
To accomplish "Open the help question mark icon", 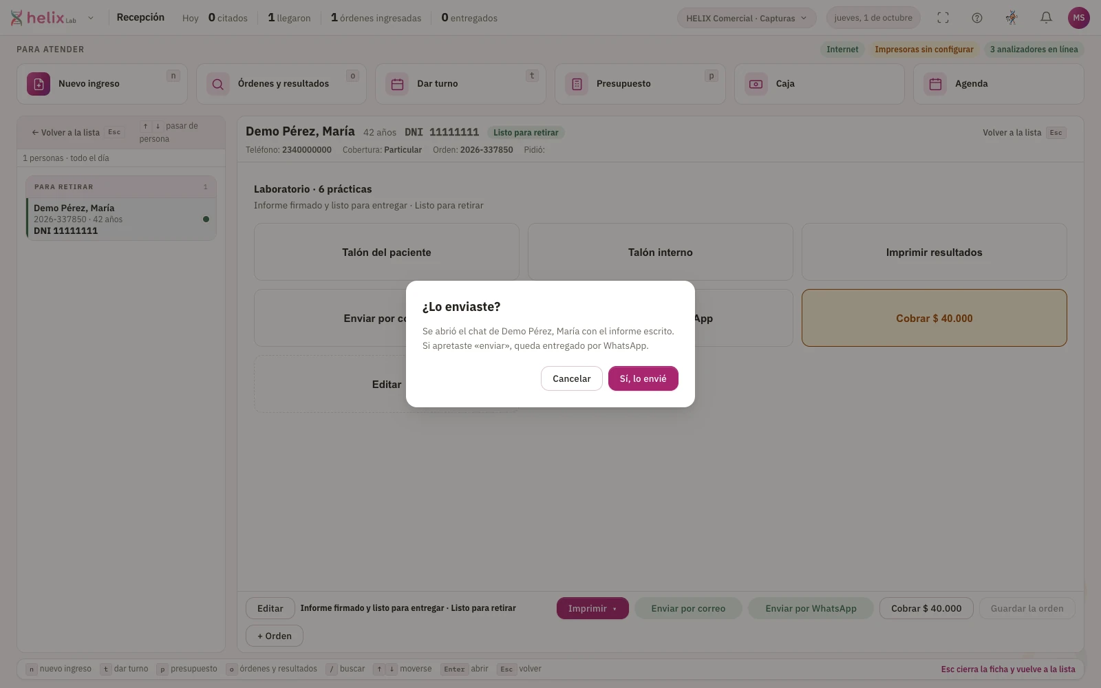I will click(x=977, y=18).
